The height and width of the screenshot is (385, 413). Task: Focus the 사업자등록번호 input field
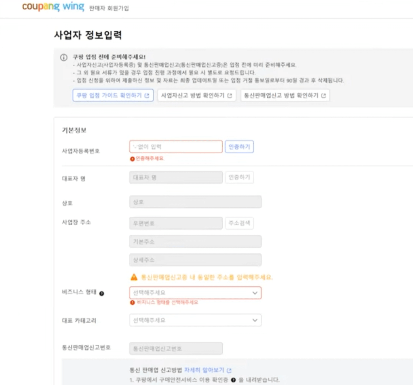click(176, 146)
